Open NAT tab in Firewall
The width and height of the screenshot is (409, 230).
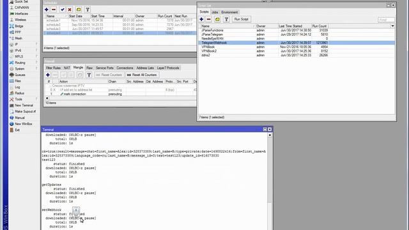[x=67, y=68]
